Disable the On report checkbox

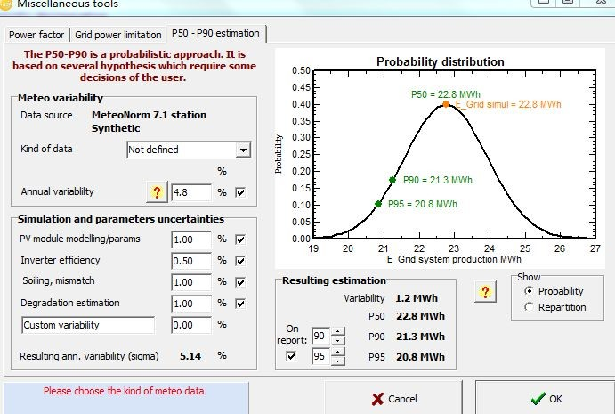pos(291,356)
